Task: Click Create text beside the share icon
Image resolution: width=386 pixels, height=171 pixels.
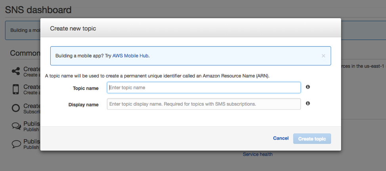Action: click(x=32, y=69)
